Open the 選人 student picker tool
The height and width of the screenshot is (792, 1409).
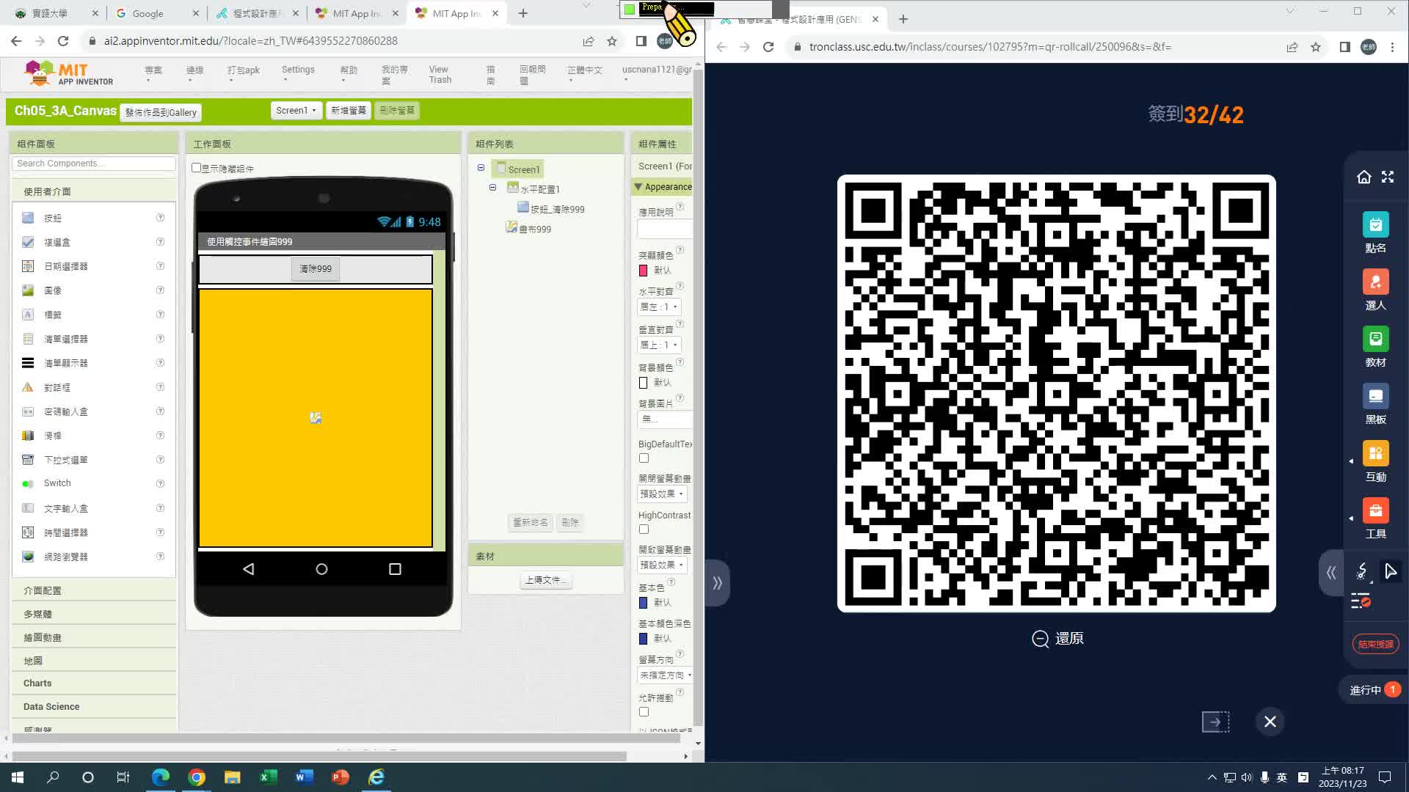point(1375,290)
